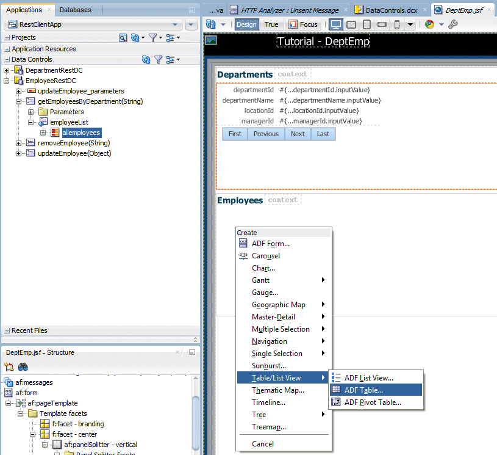Switch to HTTP Analyzer Unsent Message tab
Viewport: 497px width, 455px height.
click(289, 10)
